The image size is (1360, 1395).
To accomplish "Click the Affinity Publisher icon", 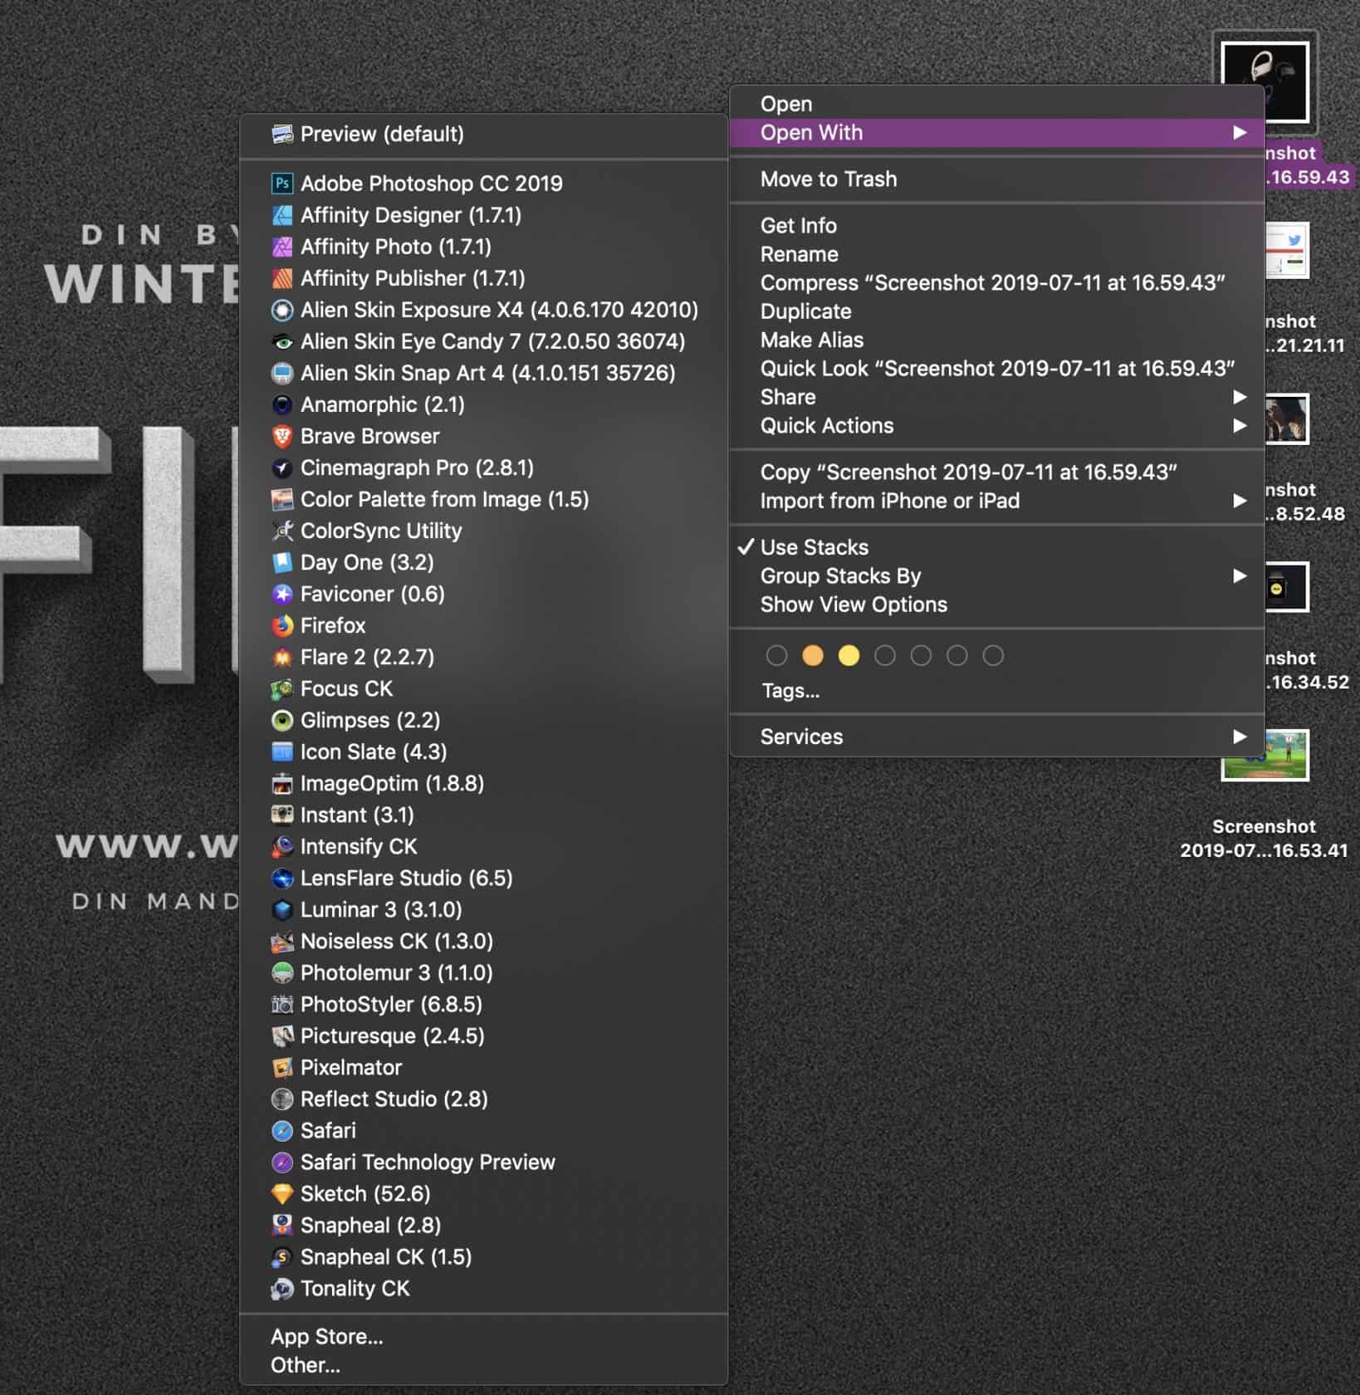I will point(282,278).
